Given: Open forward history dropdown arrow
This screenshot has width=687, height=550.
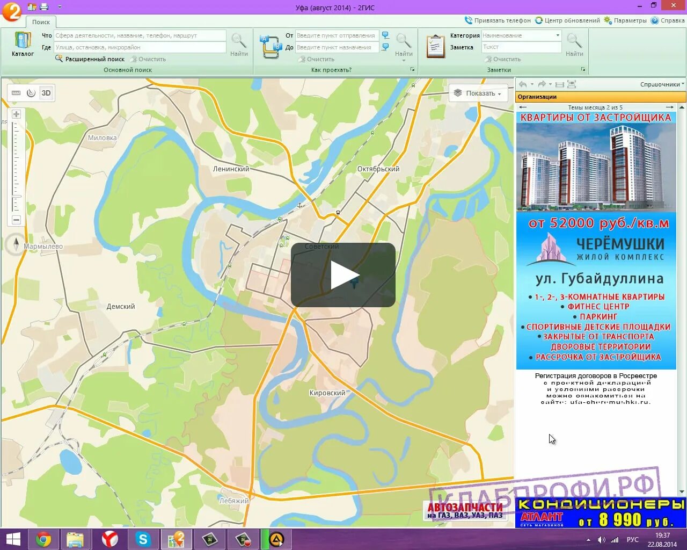Looking at the screenshot, I should (x=550, y=84).
